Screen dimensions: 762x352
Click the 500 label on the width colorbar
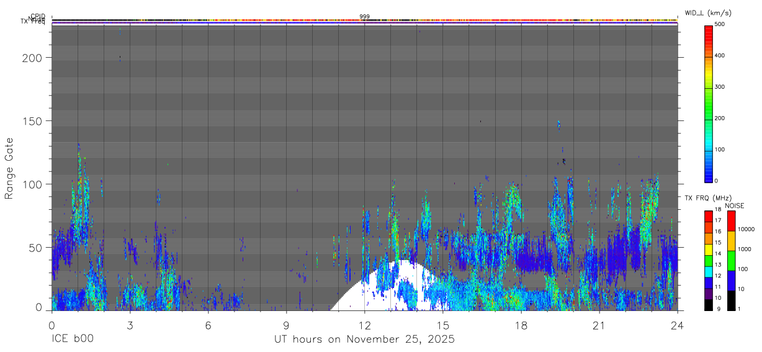(720, 25)
